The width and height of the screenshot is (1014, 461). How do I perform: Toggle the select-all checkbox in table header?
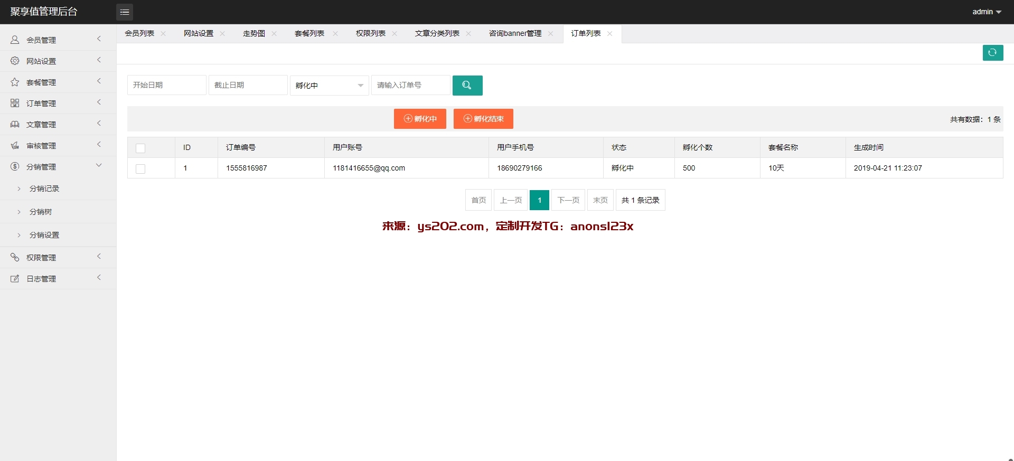coord(140,148)
